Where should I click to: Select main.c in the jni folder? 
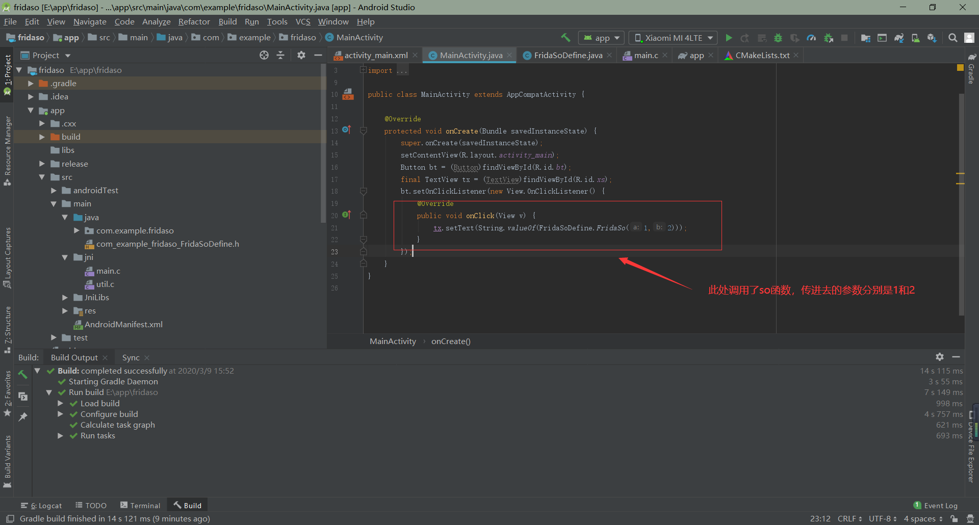point(108,271)
